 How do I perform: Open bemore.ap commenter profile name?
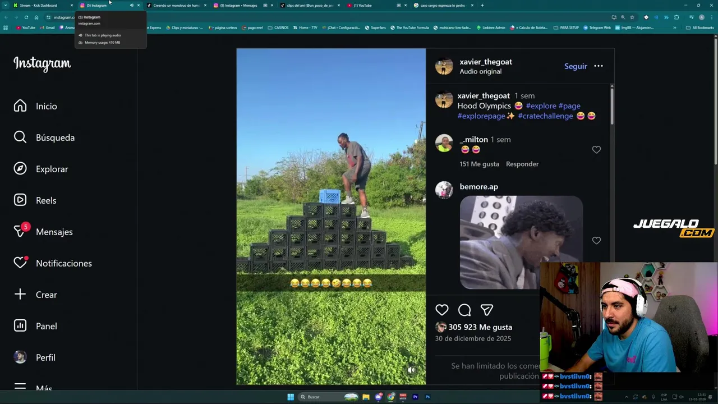[x=478, y=186]
